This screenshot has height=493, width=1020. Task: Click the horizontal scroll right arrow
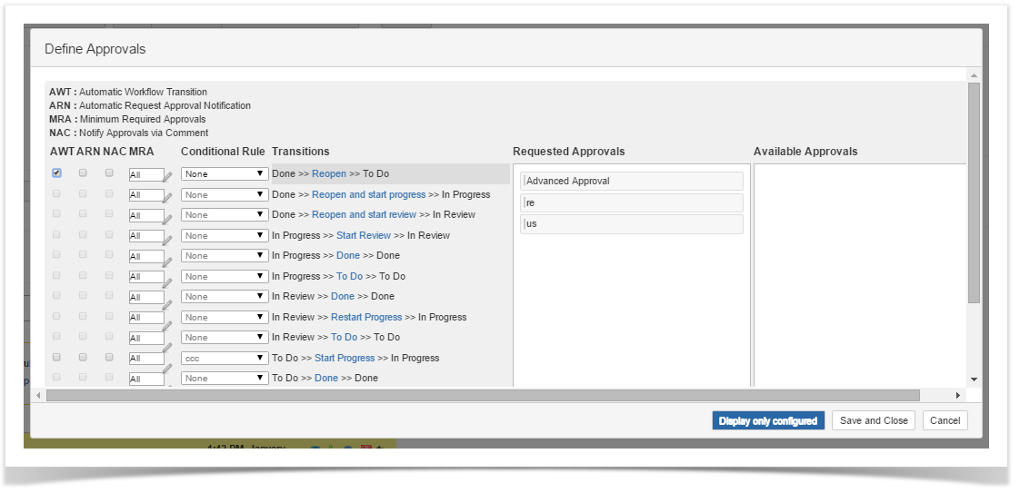click(x=957, y=396)
